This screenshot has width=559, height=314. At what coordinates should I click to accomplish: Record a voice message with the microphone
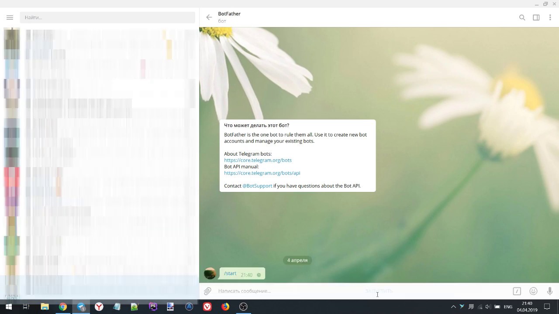[x=550, y=291]
